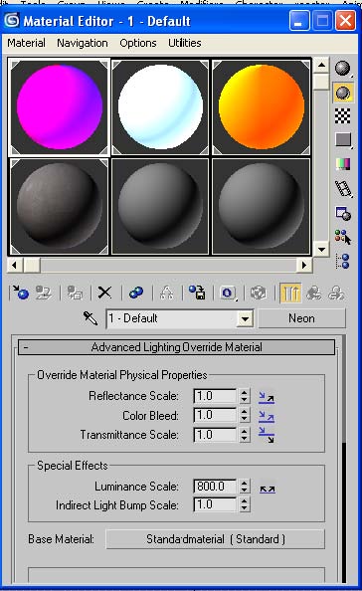Click the horizontal sample slots scroll thumb
The image size is (362, 591).
click(x=32, y=265)
